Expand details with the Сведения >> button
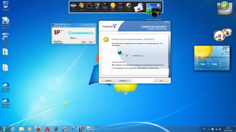 [124, 80]
